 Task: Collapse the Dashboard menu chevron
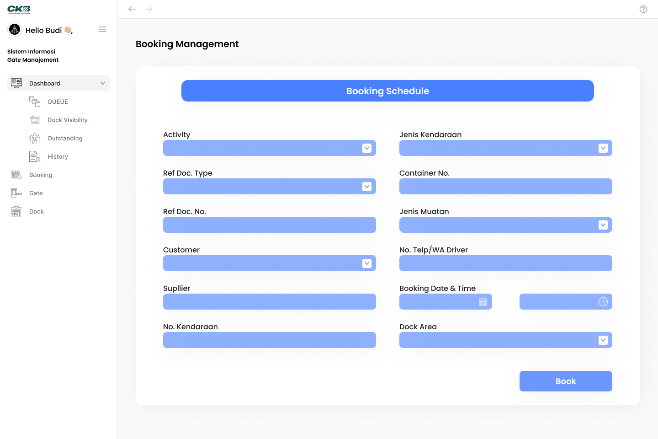(x=103, y=83)
